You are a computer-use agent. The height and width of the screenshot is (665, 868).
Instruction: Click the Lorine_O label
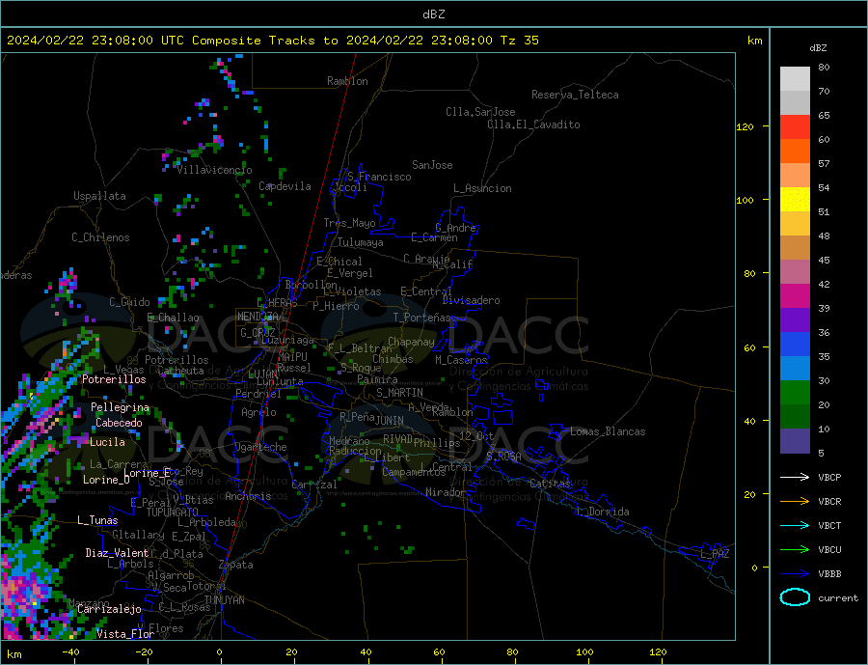point(106,480)
